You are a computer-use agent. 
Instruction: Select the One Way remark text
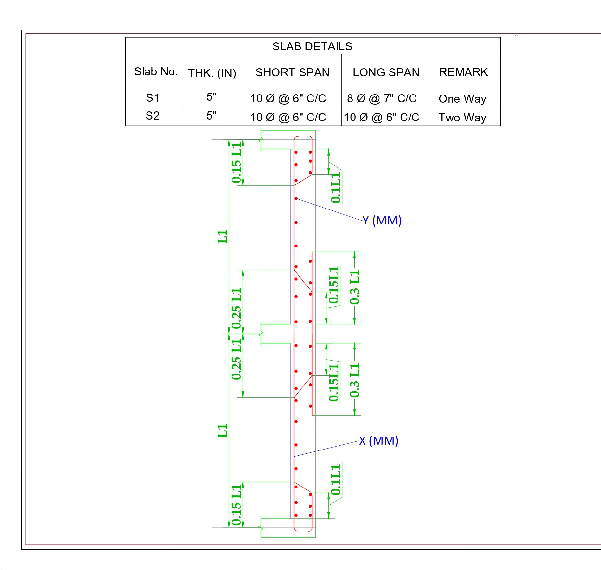tap(462, 99)
